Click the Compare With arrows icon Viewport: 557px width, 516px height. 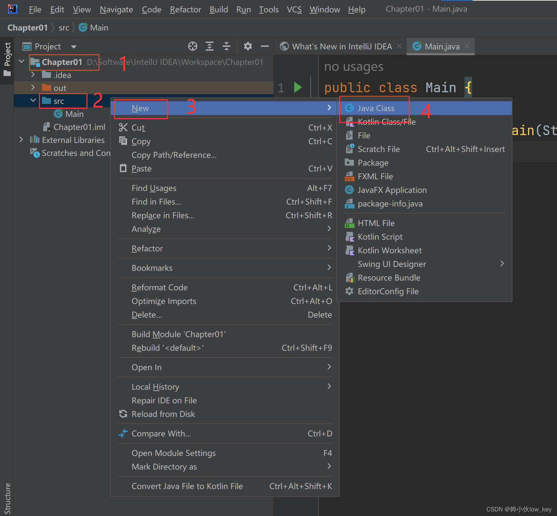pos(123,433)
